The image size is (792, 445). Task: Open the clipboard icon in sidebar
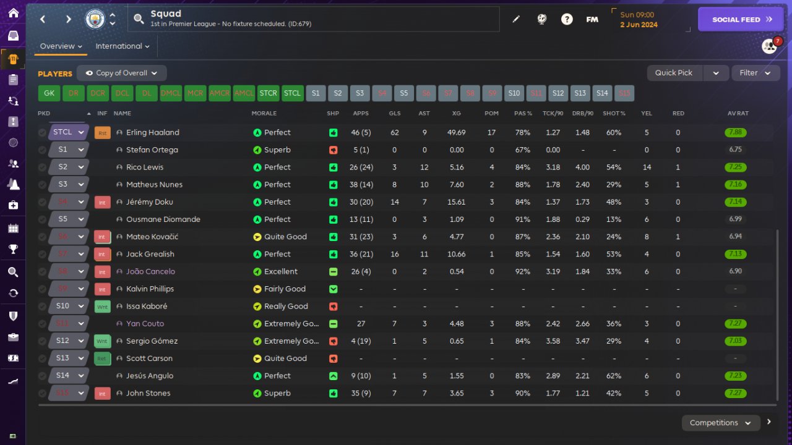(13, 79)
